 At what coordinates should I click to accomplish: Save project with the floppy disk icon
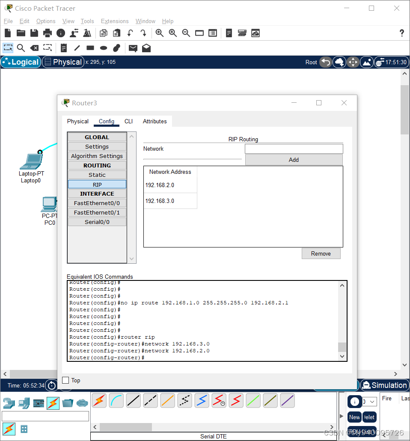pyautogui.click(x=34, y=33)
